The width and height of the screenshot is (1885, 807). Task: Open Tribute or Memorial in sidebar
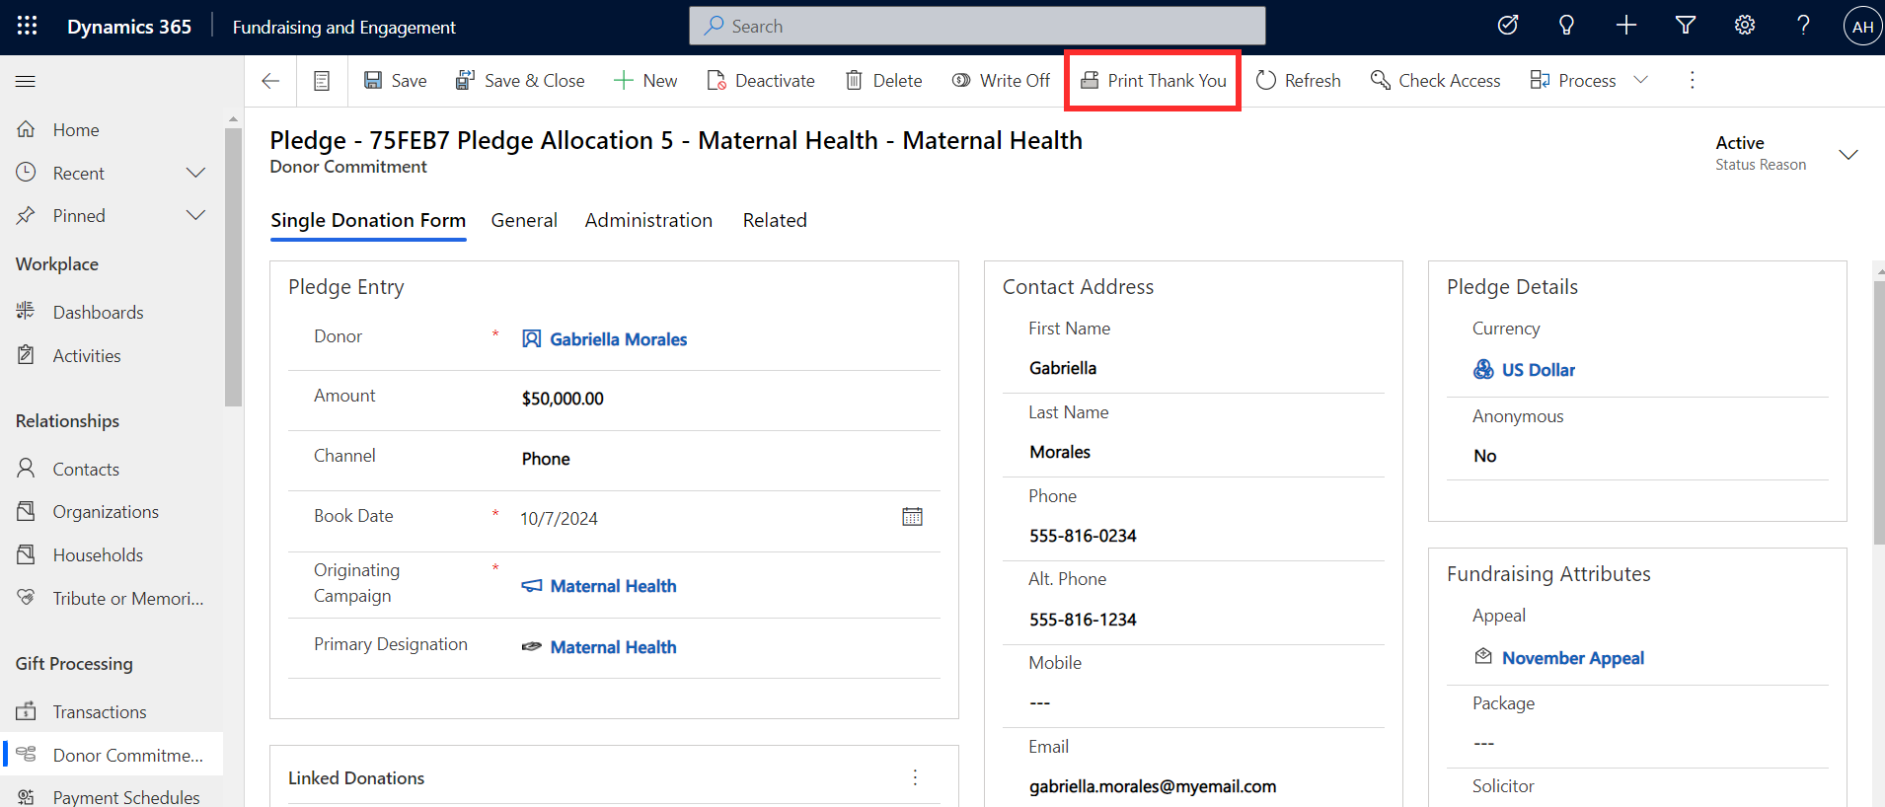point(112,598)
